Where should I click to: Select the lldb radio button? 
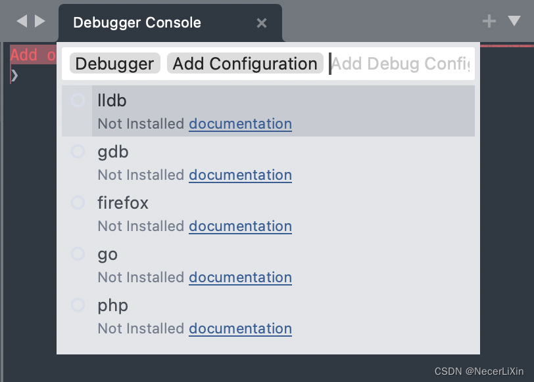click(x=78, y=100)
